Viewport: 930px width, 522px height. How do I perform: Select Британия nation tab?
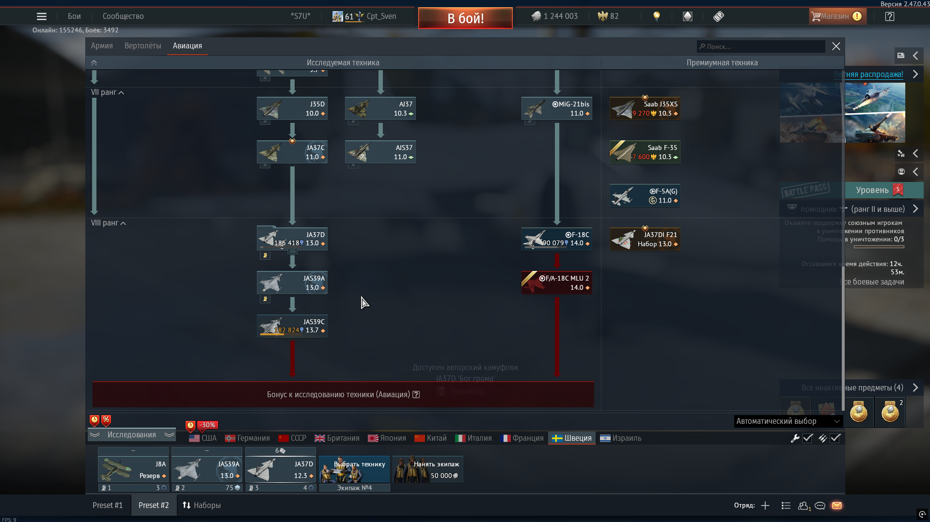pyautogui.click(x=337, y=438)
